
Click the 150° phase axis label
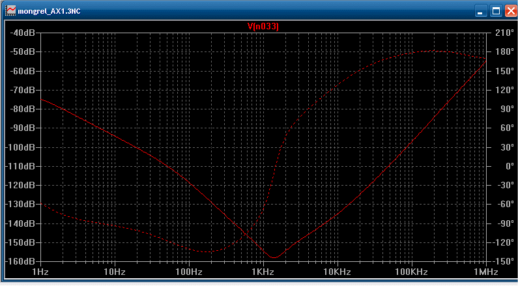click(504, 71)
